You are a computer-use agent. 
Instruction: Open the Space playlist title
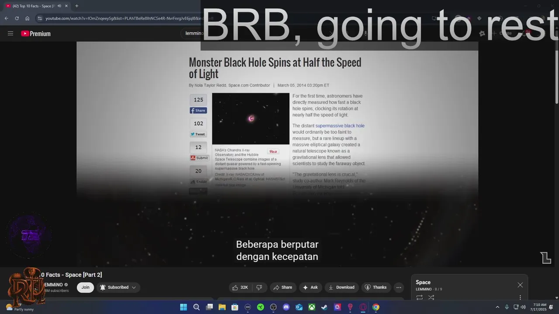[423, 282]
